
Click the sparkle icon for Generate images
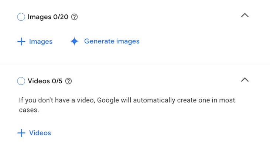tap(74, 42)
